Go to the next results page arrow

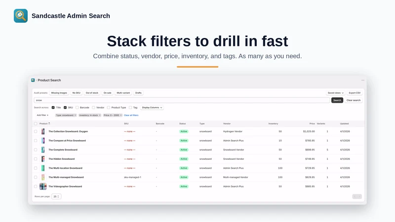click(359, 196)
